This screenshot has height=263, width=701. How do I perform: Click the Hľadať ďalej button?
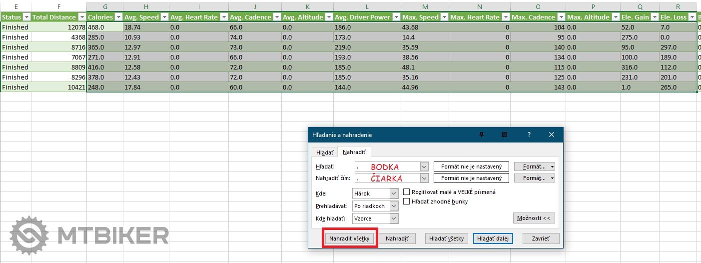coord(492,238)
